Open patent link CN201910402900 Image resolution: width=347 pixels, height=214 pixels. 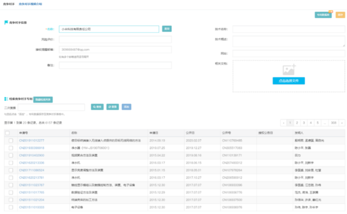coord(32,156)
